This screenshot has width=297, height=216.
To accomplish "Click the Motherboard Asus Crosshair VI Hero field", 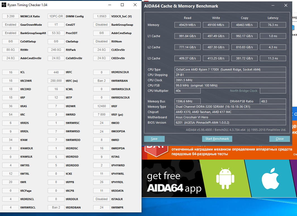I will tap(230, 117).
